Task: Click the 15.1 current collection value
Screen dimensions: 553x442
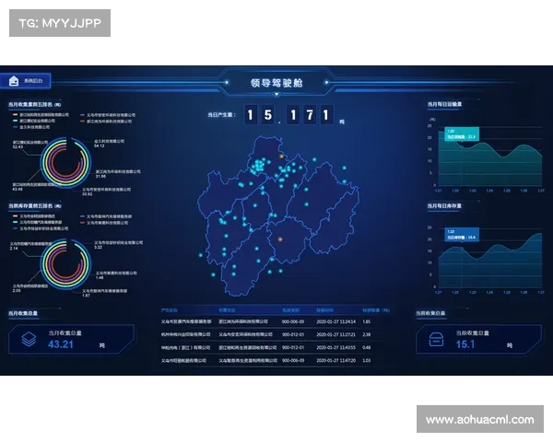Action: [x=465, y=344]
